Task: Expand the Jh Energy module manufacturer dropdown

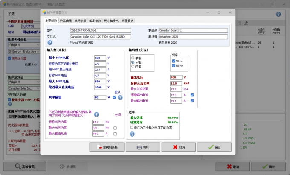Action: (23, 51)
